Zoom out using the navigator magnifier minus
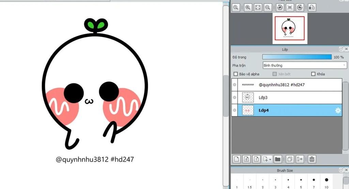Image resolution: width=349 pixels, height=189 pixels. pyautogui.click(x=268, y=7)
